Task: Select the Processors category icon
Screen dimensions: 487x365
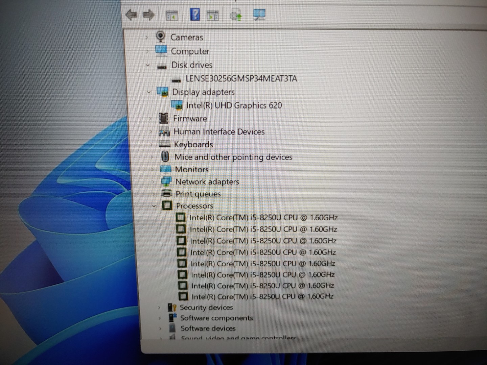Action: pos(167,205)
